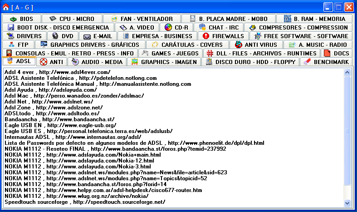Click the AUDIO - MEDIA icon

coord(75,62)
